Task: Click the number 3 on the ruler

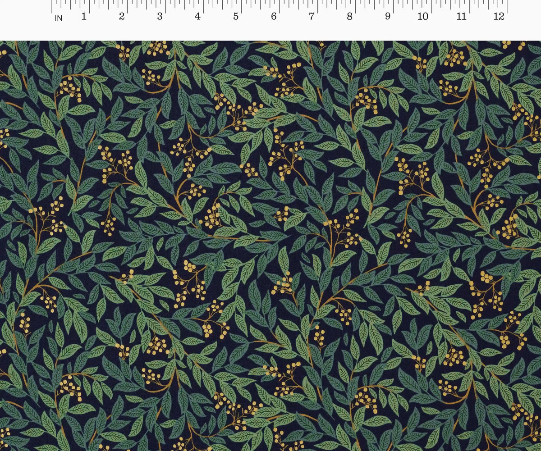Action: click(x=160, y=17)
